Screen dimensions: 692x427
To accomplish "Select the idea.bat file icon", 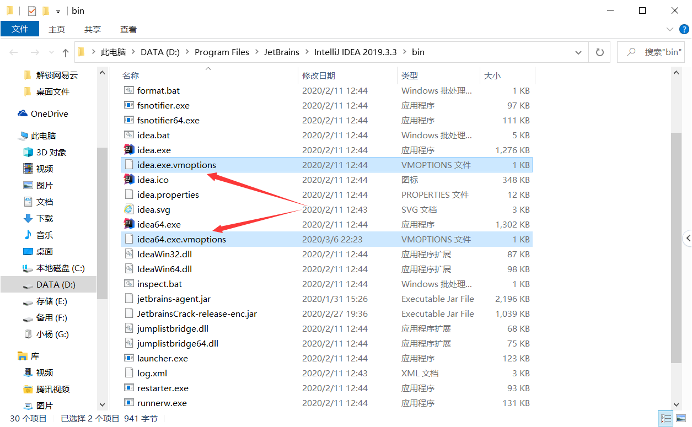I will (x=129, y=135).
